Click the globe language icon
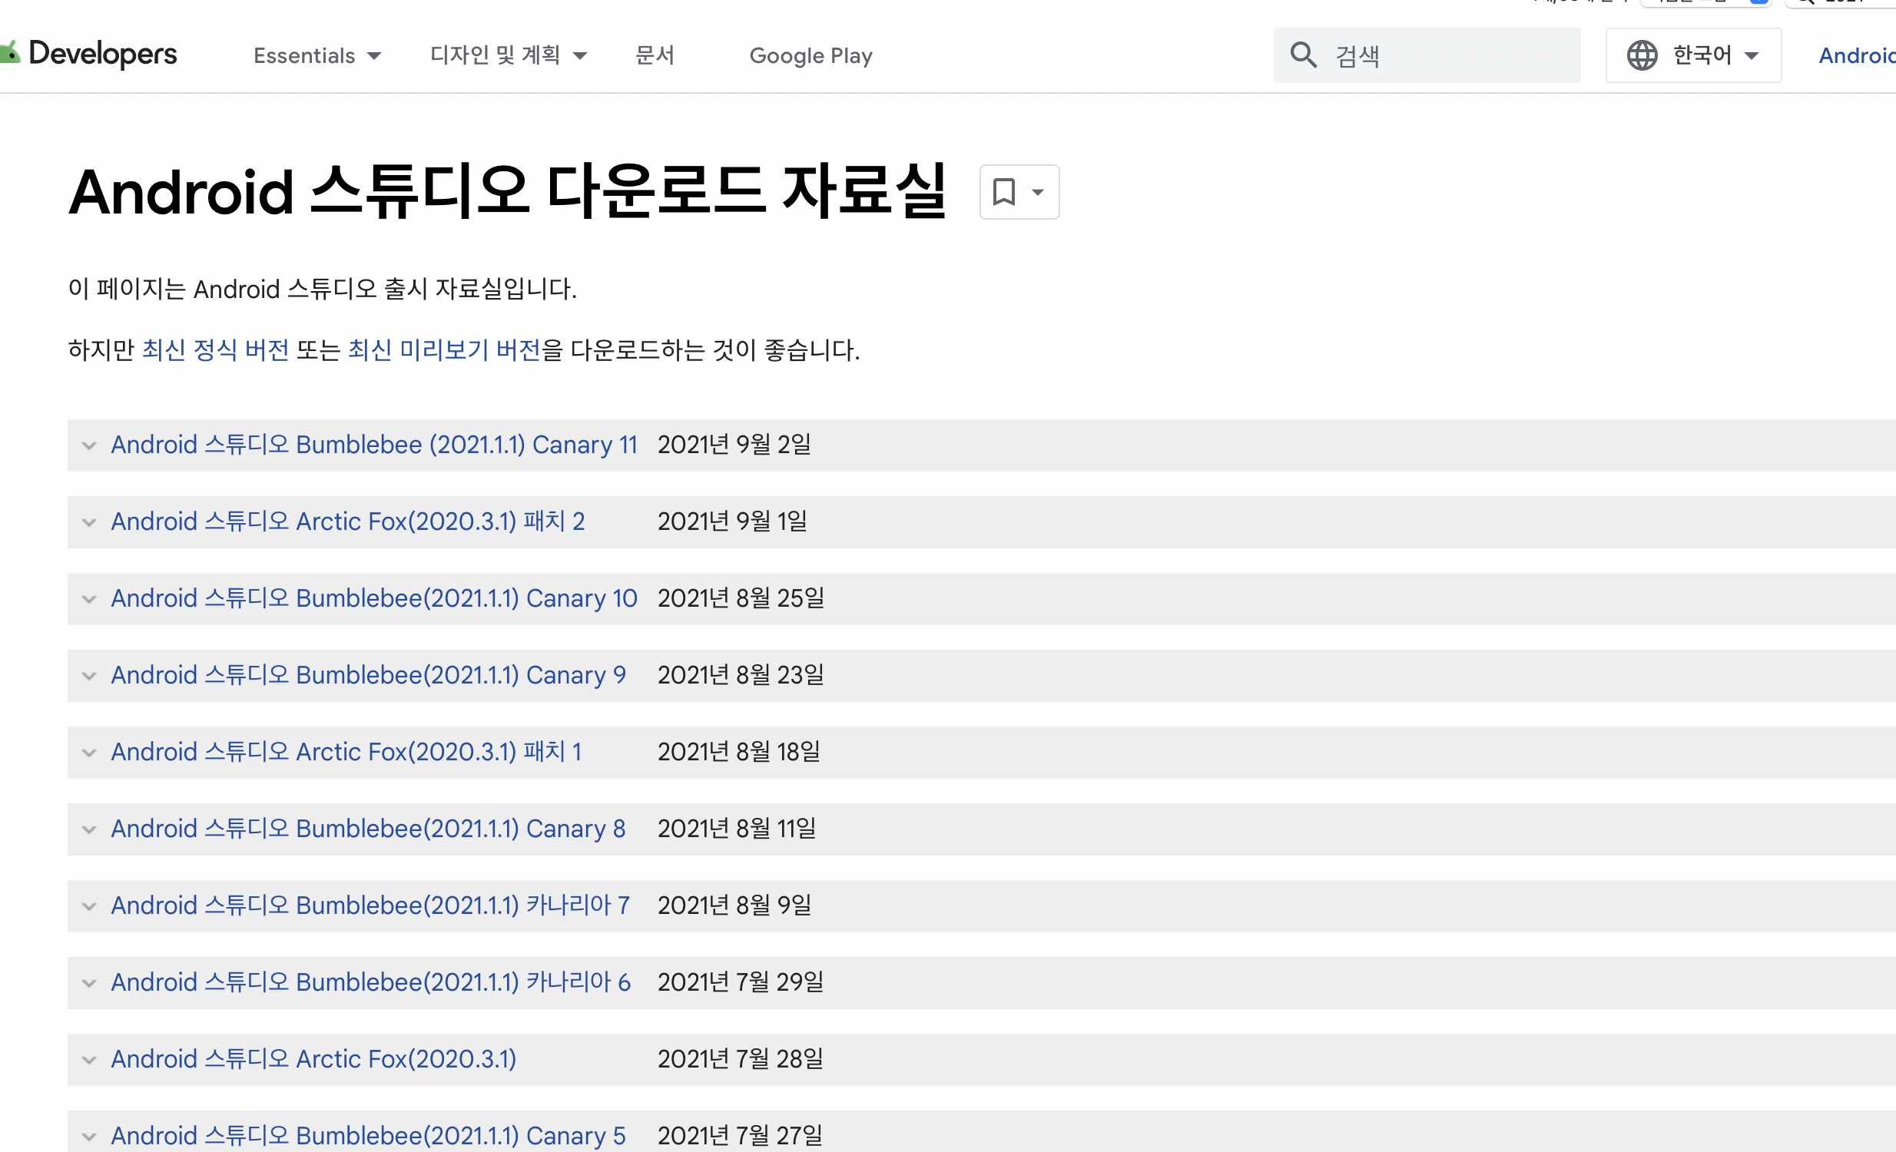1896x1152 pixels. (1641, 55)
